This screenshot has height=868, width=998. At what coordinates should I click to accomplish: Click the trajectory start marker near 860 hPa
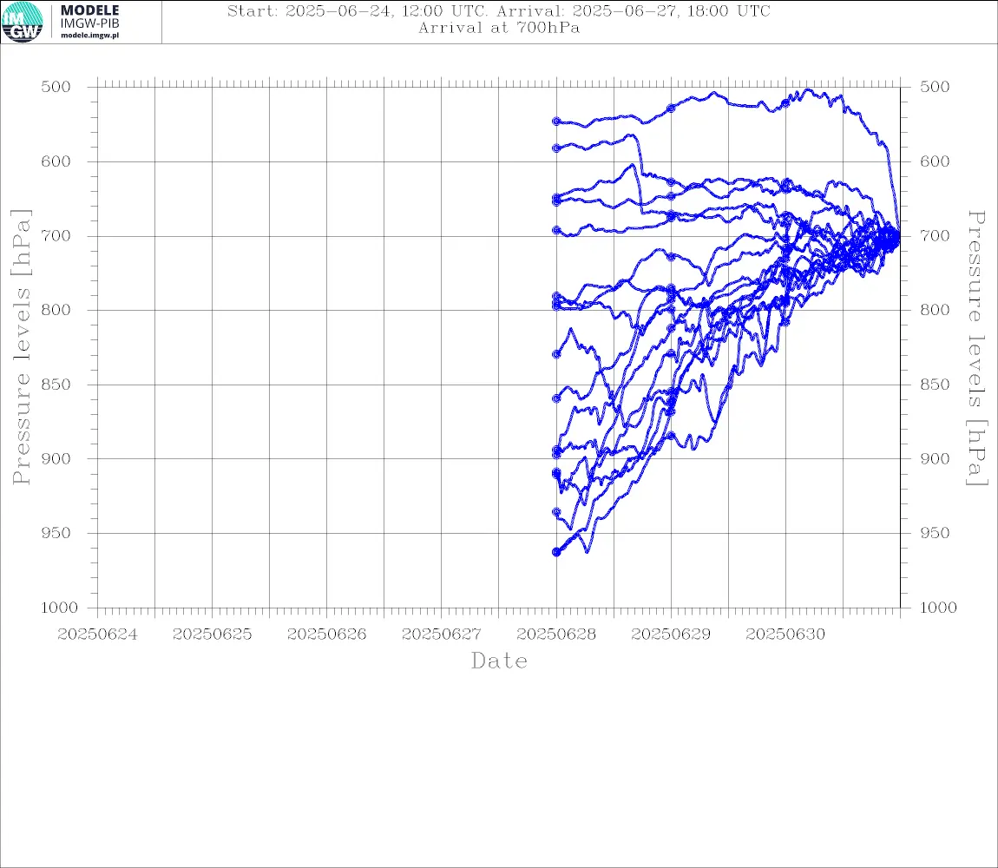pyautogui.click(x=556, y=398)
